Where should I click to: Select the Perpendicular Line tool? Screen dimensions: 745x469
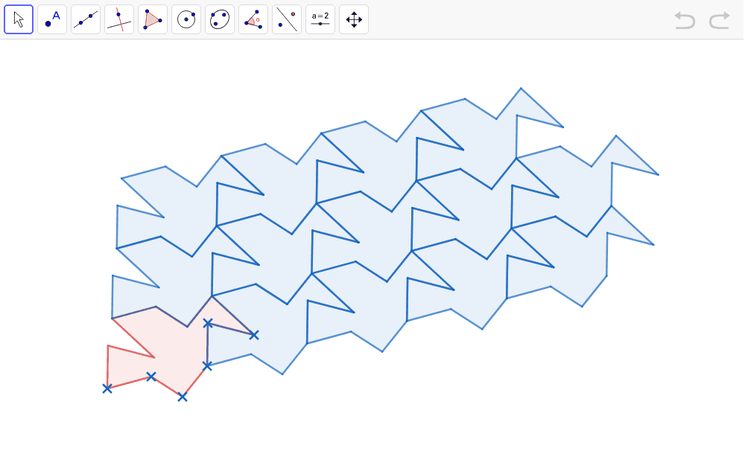pyautogui.click(x=119, y=19)
